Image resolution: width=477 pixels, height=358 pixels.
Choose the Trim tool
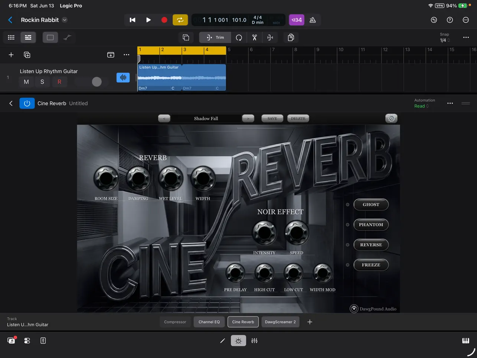215,38
